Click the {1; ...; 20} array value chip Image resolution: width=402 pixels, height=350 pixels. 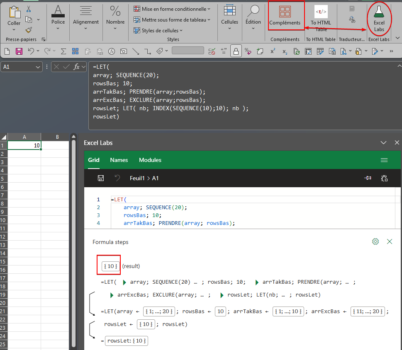[159, 311]
